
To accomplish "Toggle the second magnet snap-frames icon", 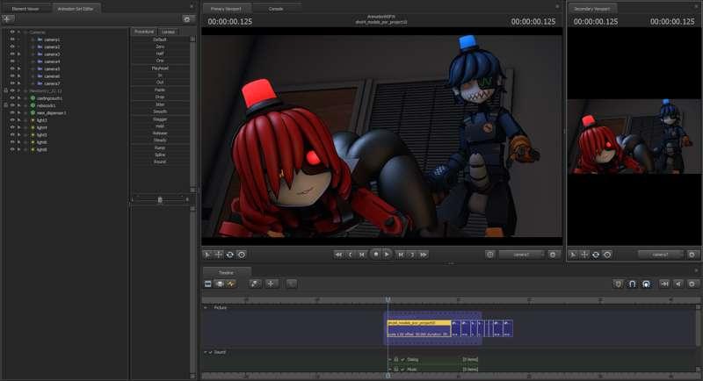I will [646, 284].
